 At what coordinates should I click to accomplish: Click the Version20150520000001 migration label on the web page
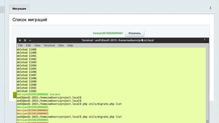108,33
